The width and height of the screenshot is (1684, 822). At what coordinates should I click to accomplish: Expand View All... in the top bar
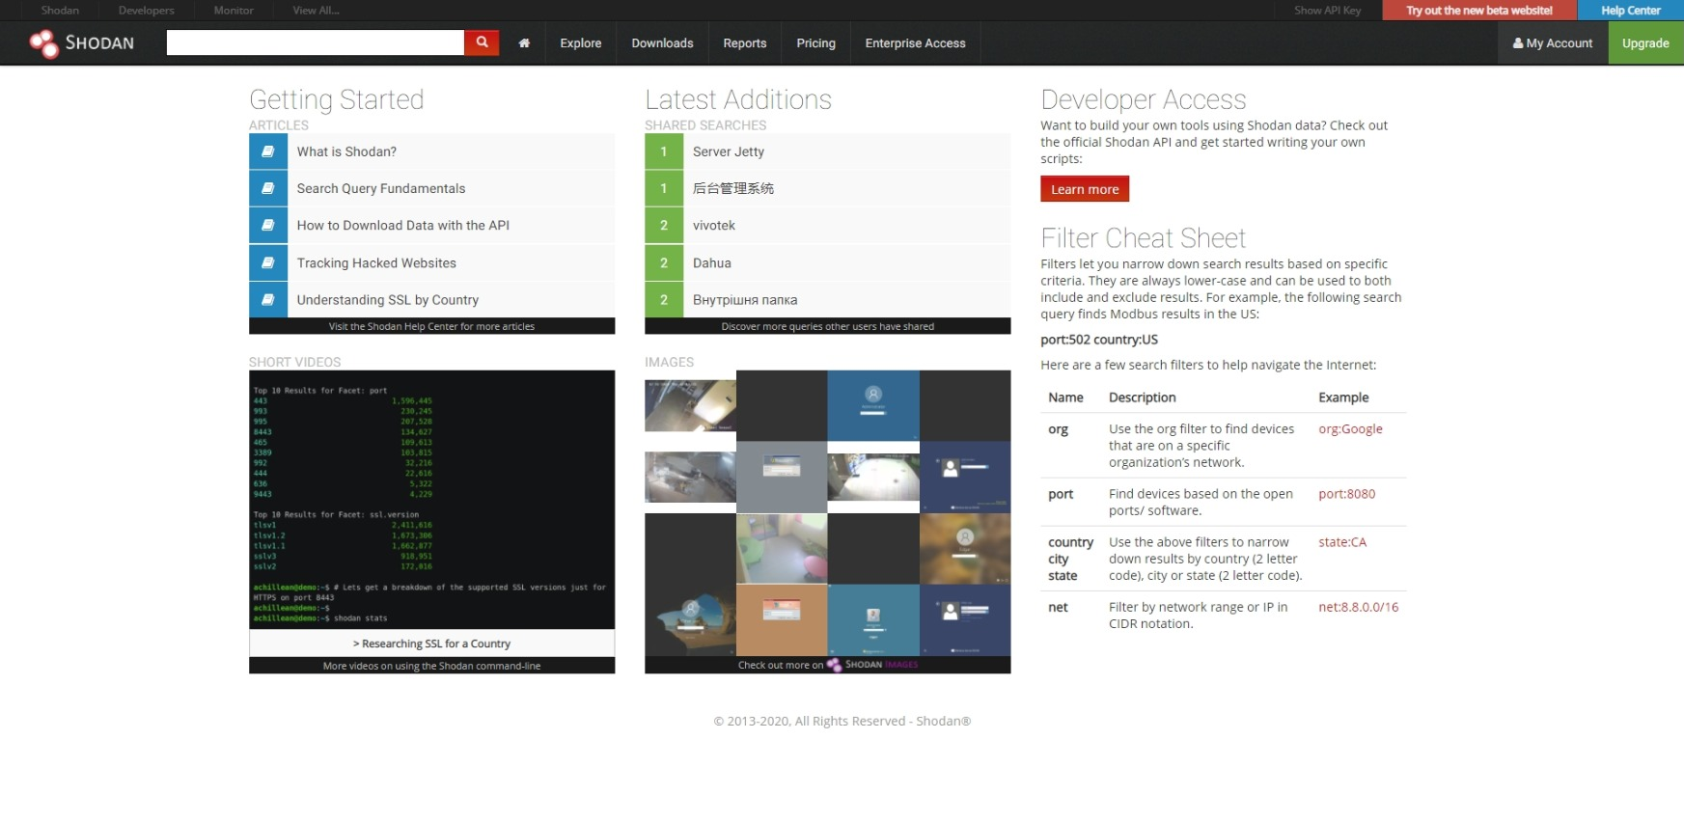coord(316,11)
